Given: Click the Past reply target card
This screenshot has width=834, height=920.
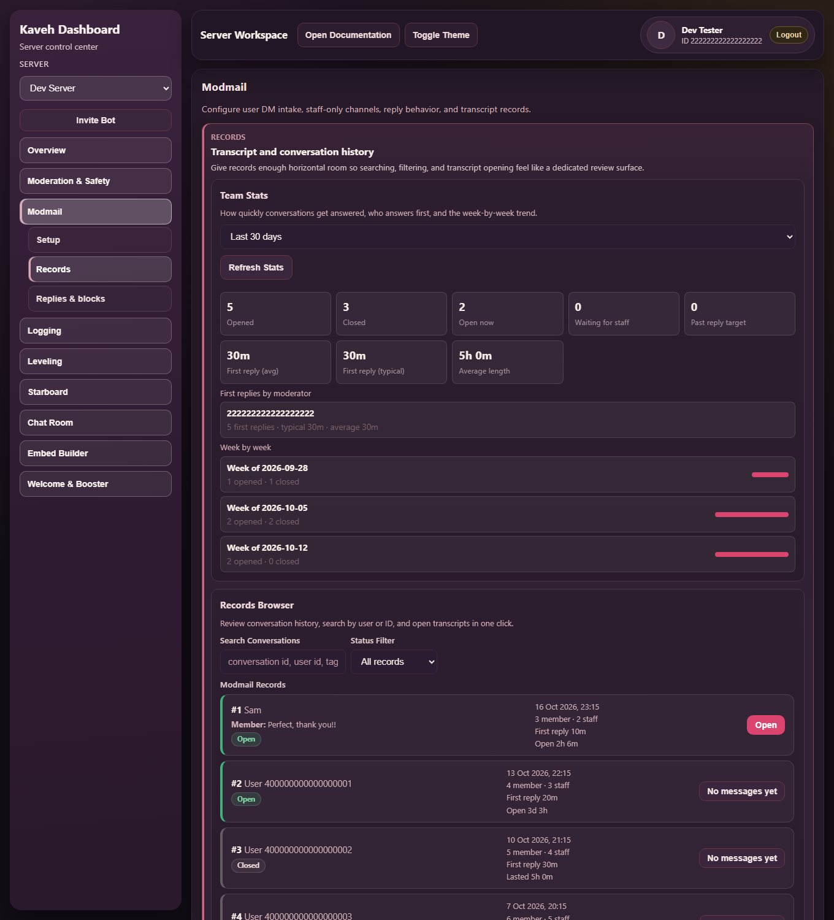Looking at the screenshot, I should click(740, 313).
